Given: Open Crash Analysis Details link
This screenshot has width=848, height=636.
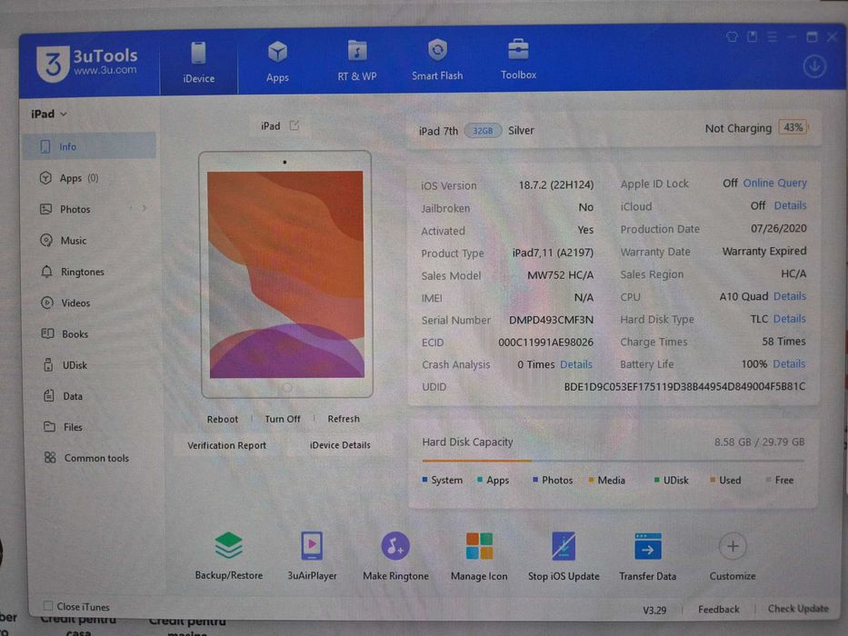Looking at the screenshot, I should click(x=576, y=364).
